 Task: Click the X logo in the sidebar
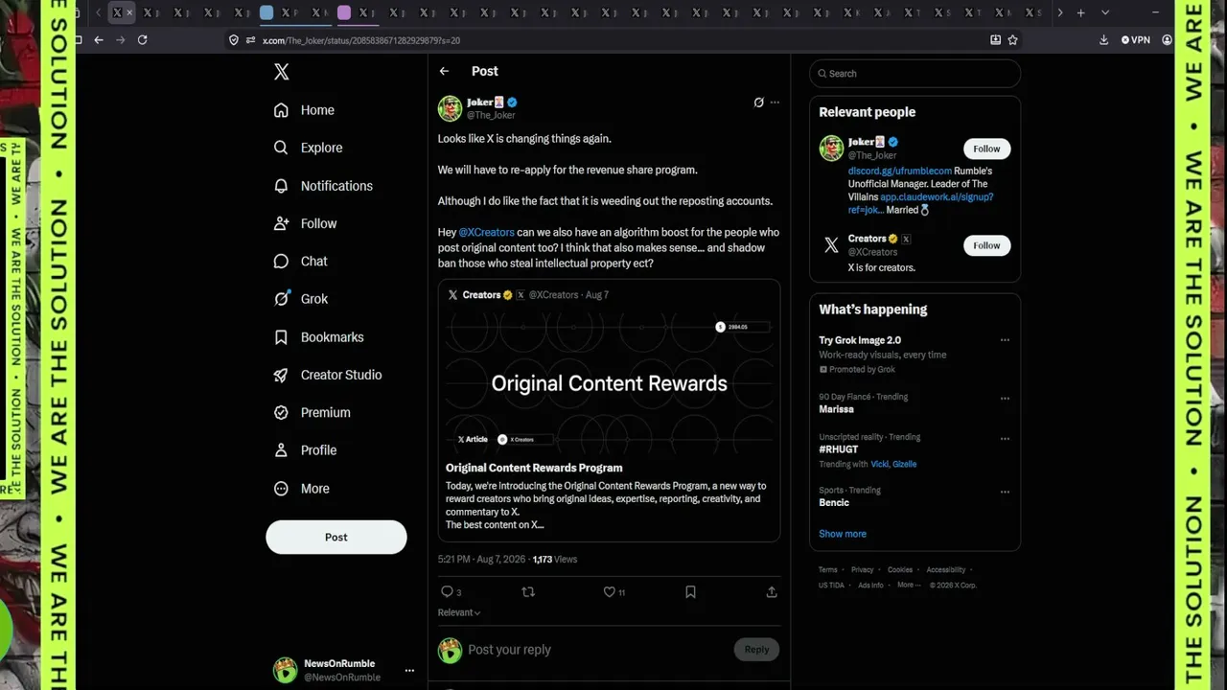coord(281,72)
